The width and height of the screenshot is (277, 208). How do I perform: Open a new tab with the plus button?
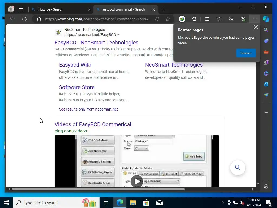164,9
